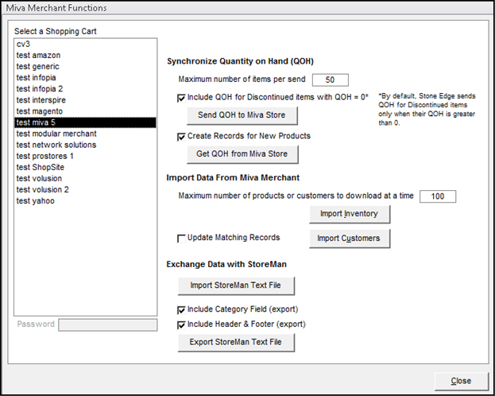Toggle Include Category Field (export) checkbox
Screen dimensions: 495x396
point(181,310)
